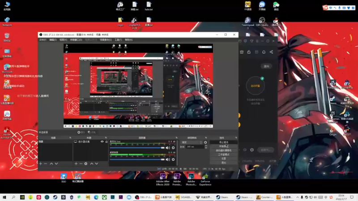Move the scene up in the Scenes list
358x201 pixels.
(x=51, y=163)
